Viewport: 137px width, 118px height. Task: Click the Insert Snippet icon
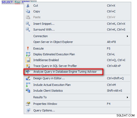pyautogui.click(x=28, y=24)
